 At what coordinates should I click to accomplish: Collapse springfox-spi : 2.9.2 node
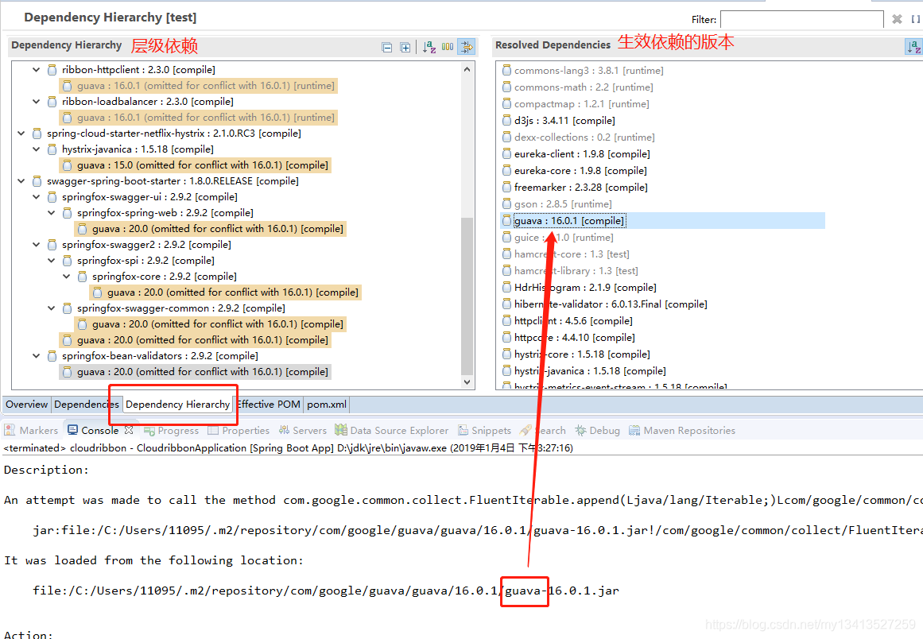pyautogui.click(x=51, y=260)
